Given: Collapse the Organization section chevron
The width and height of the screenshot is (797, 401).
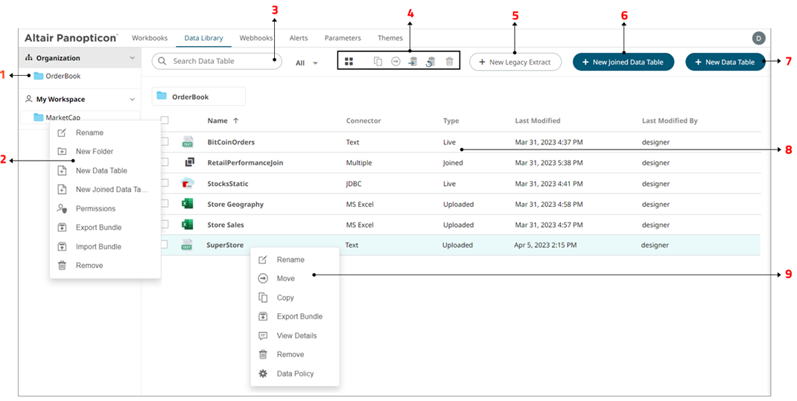Looking at the screenshot, I should (133, 58).
